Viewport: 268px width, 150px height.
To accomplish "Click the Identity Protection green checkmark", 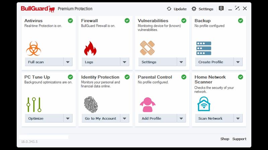I will [x=127, y=77].
